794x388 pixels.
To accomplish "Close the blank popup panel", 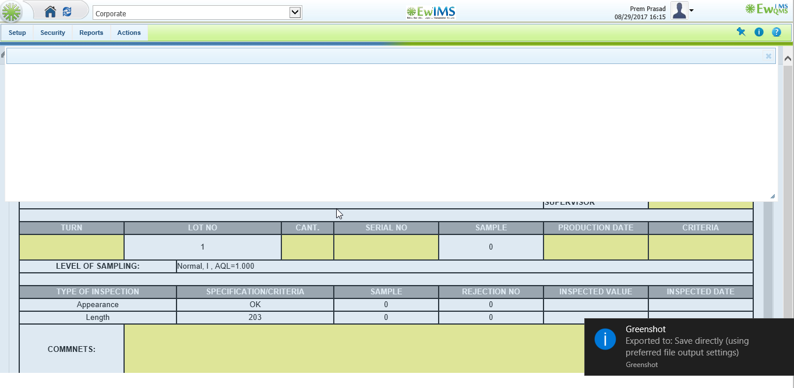I will (x=768, y=56).
